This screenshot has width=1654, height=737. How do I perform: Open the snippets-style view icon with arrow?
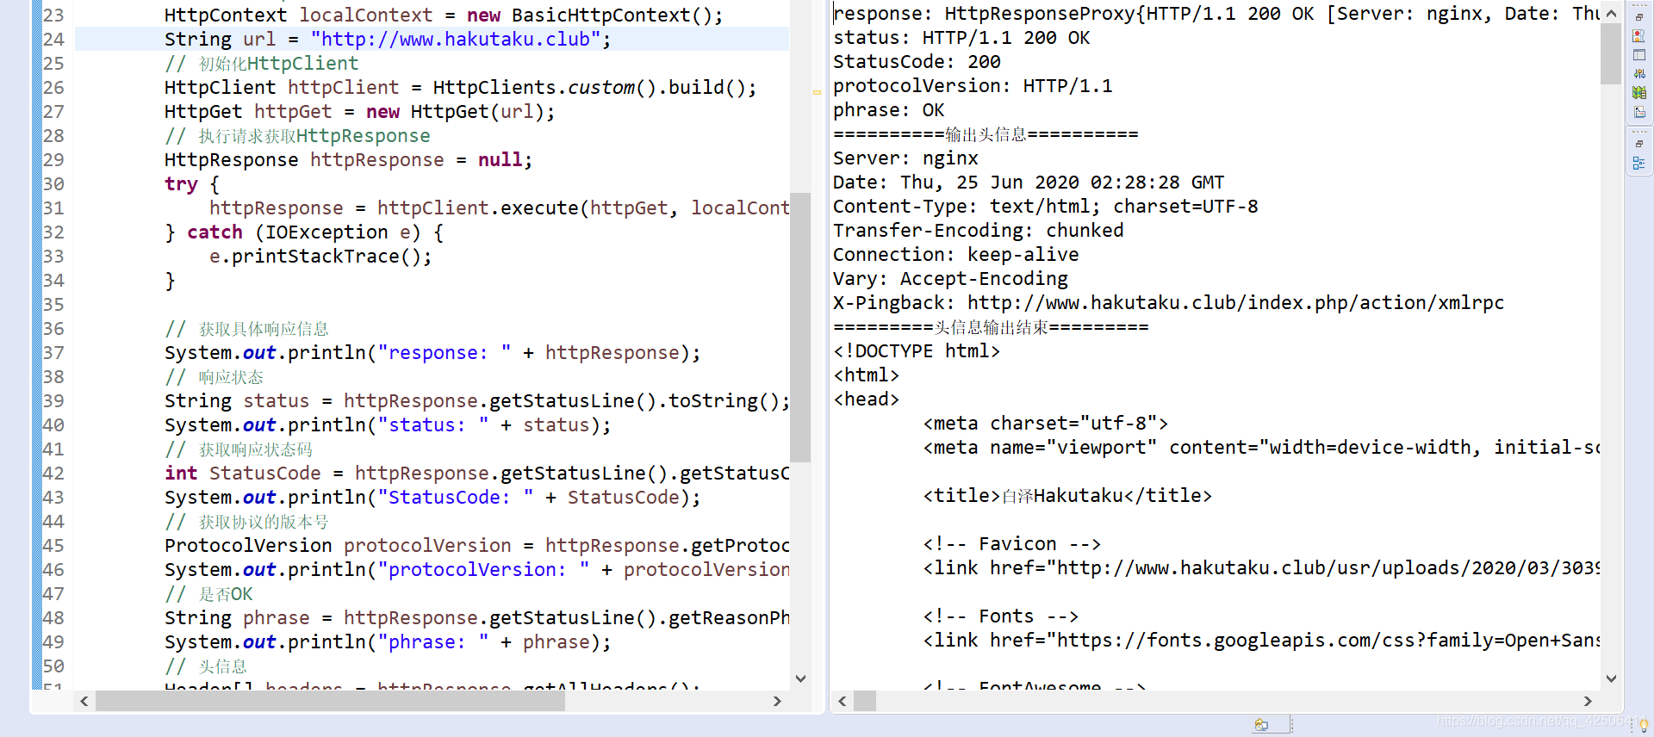click(1638, 112)
